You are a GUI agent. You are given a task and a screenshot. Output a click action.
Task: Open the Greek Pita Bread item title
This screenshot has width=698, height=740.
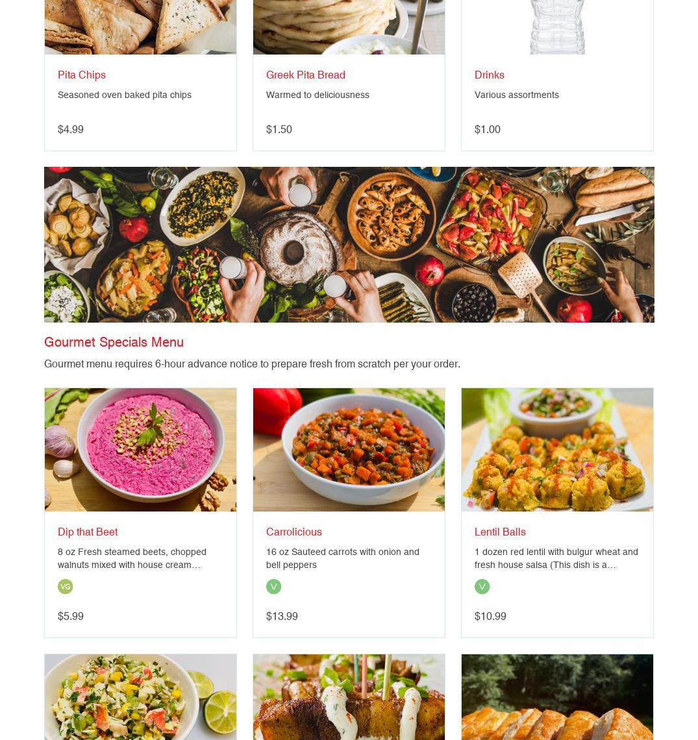click(306, 75)
